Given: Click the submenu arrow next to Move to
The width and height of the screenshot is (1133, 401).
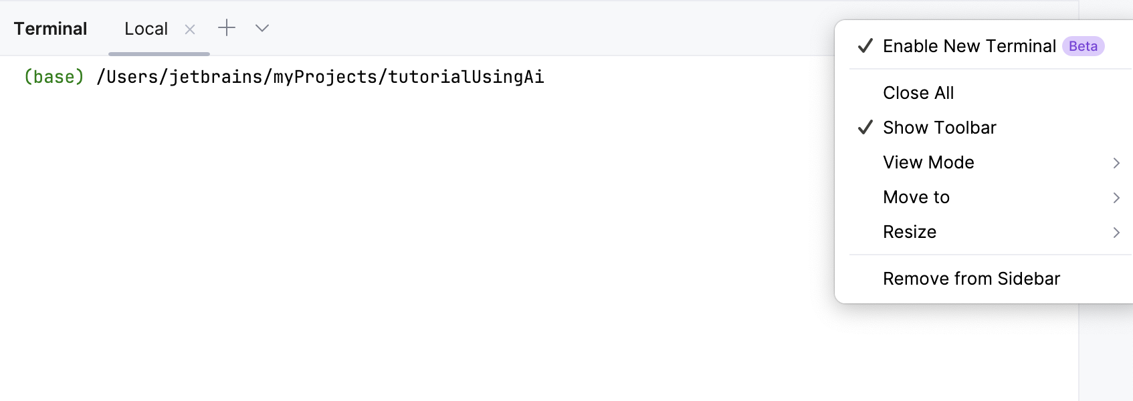Looking at the screenshot, I should tap(1116, 198).
